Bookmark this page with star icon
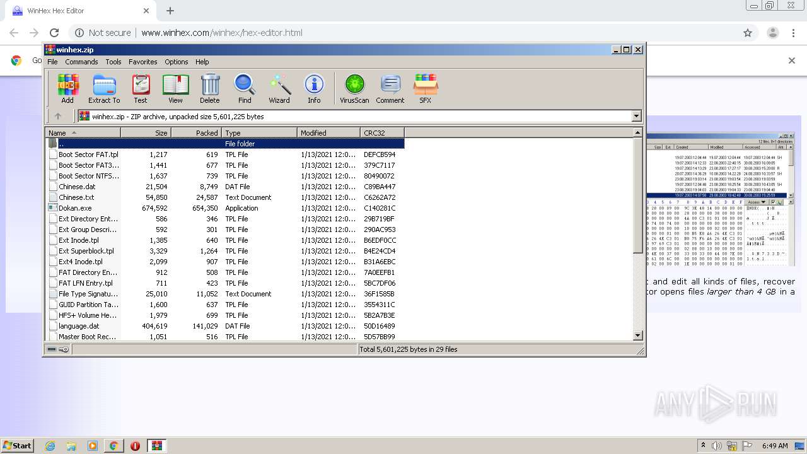 click(x=748, y=33)
